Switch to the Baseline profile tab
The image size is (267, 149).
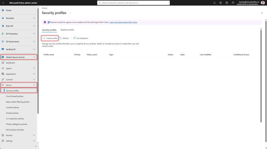click(x=67, y=30)
